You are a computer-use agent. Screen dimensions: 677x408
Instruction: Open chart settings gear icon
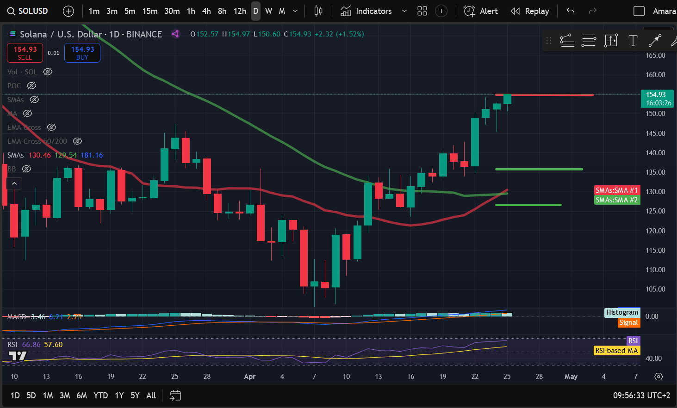click(x=658, y=377)
